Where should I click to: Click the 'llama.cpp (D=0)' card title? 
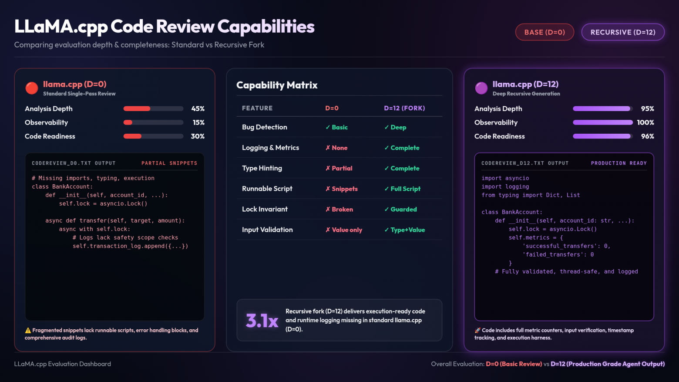click(75, 84)
